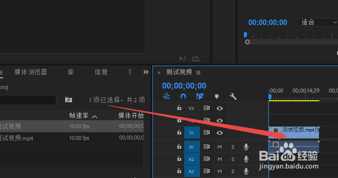Select 测试视频 sequence tab in timeline
The height and width of the screenshot is (178, 338).
[x=179, y=72]
